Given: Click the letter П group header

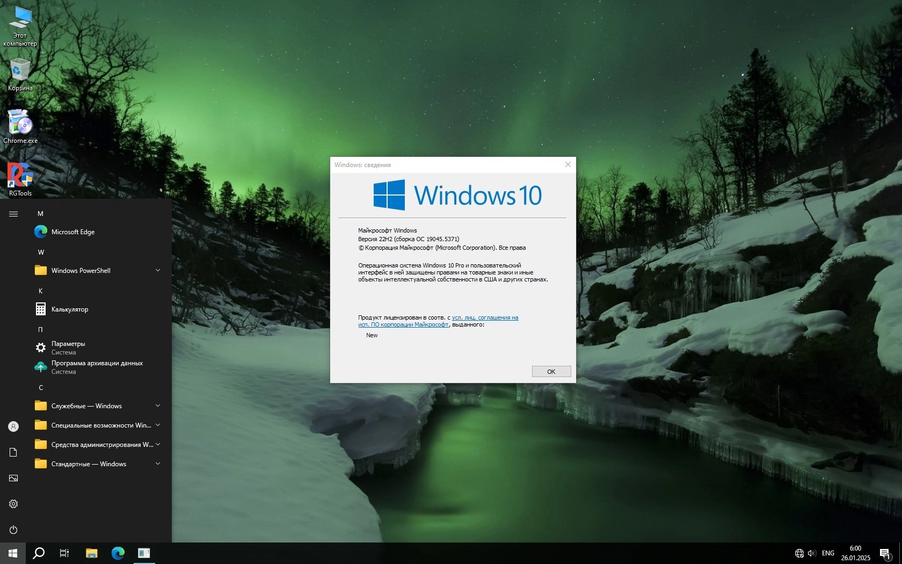Looking at the screenshot, I should coord(40,330).
